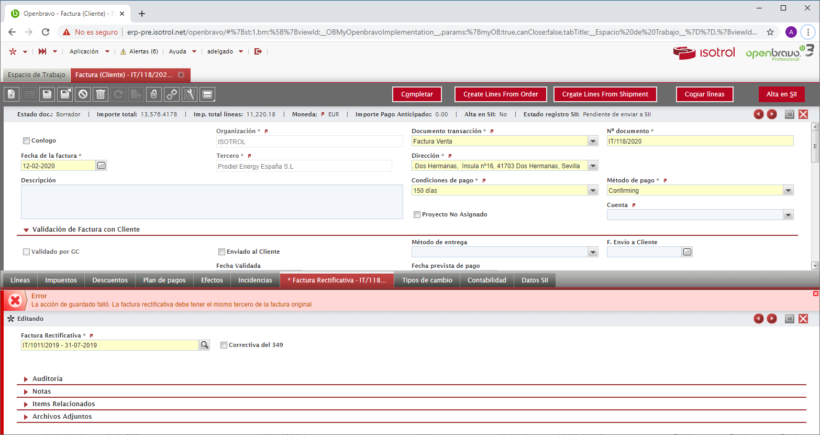The image size is (820, 435).
Task: Click the chain link icon in toolbar
Action: tap(172, 94)
